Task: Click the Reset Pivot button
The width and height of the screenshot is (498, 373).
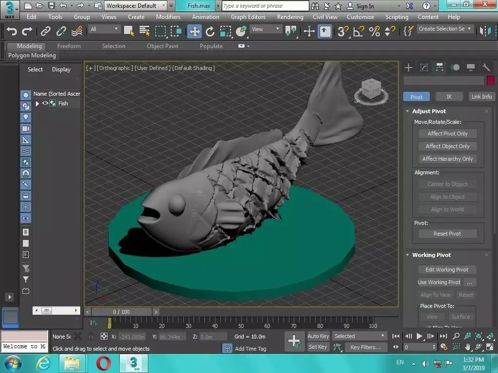Action: click(447, 234)
